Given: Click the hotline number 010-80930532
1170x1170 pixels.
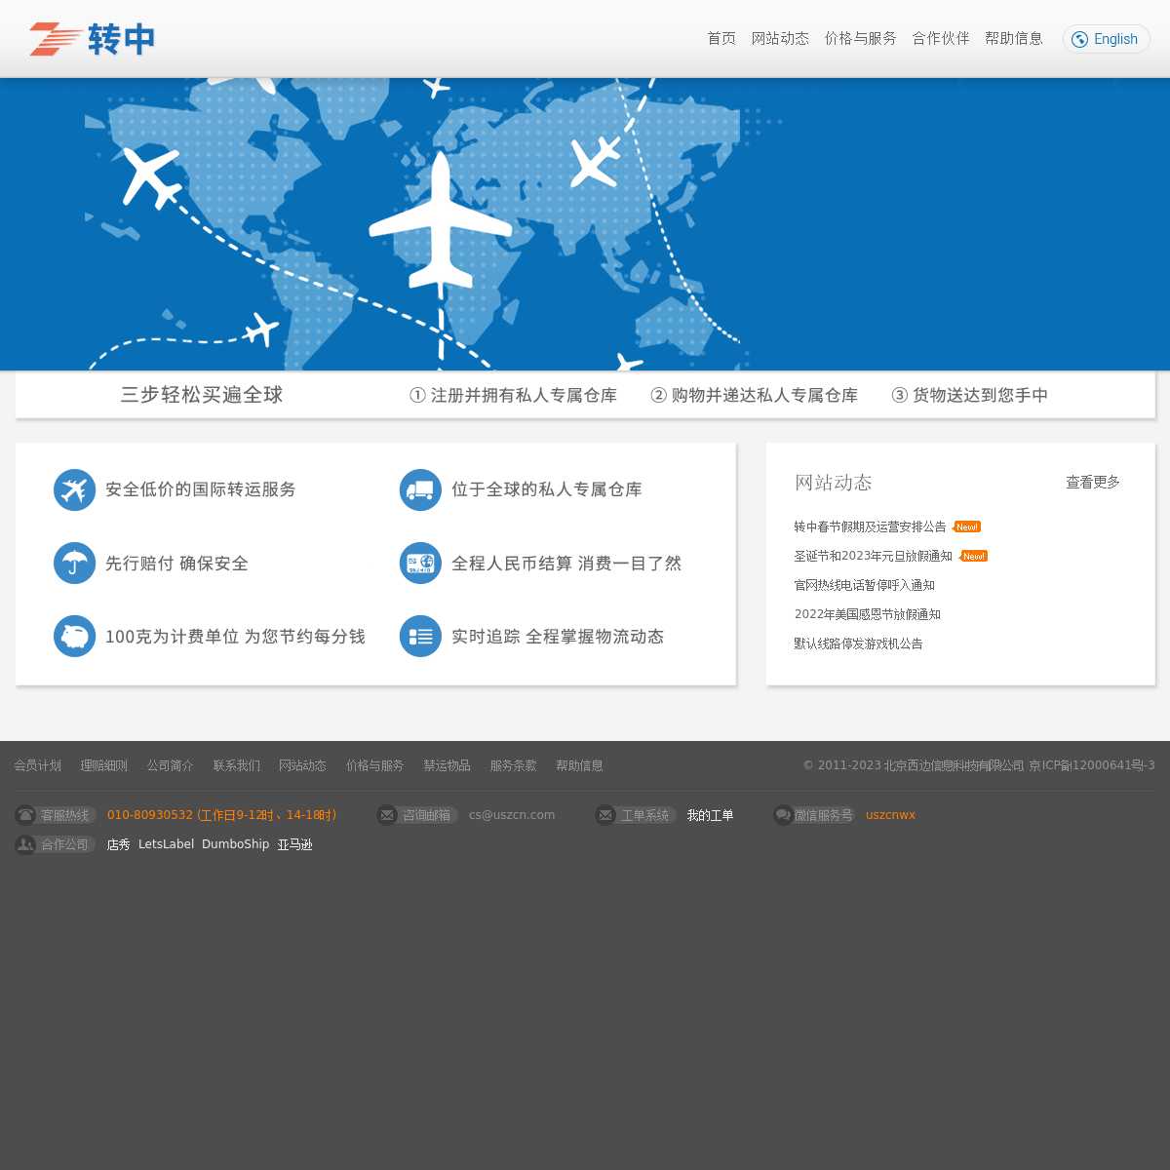Looking at the screenshot, I should (x=150, y=815).
